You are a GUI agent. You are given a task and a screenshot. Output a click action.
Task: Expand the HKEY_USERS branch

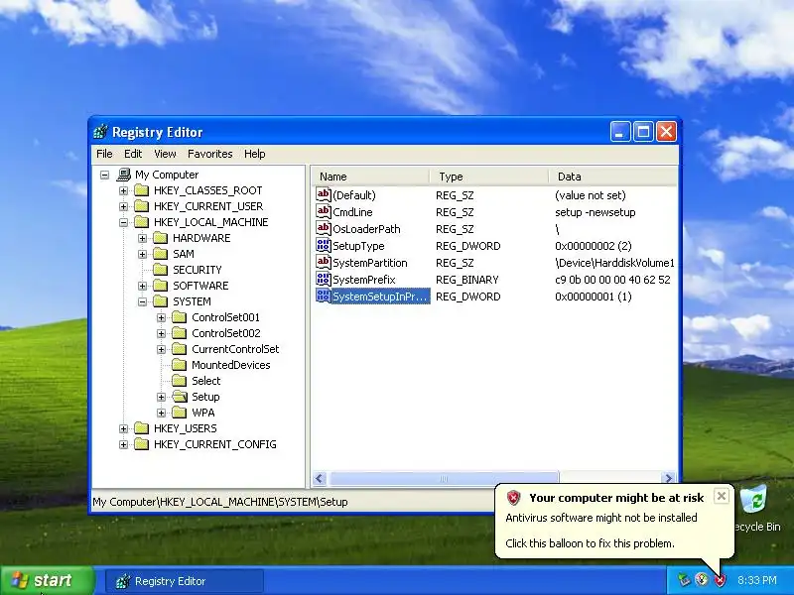click(123, 428)
